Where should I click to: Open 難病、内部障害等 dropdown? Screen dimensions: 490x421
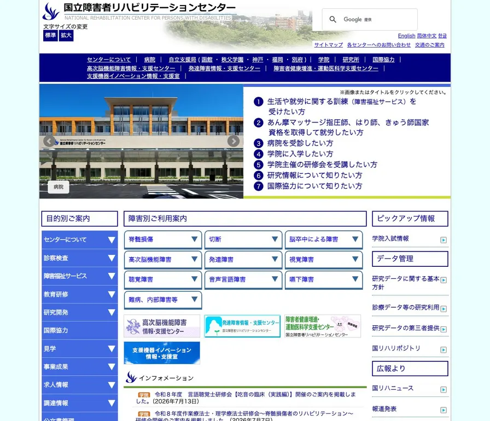click(163, 300)
